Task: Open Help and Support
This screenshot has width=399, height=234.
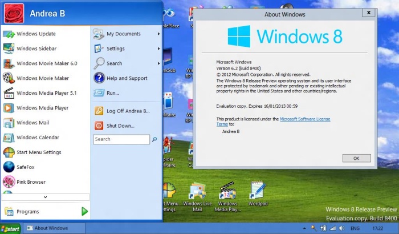Action: (x=127, y=78)
